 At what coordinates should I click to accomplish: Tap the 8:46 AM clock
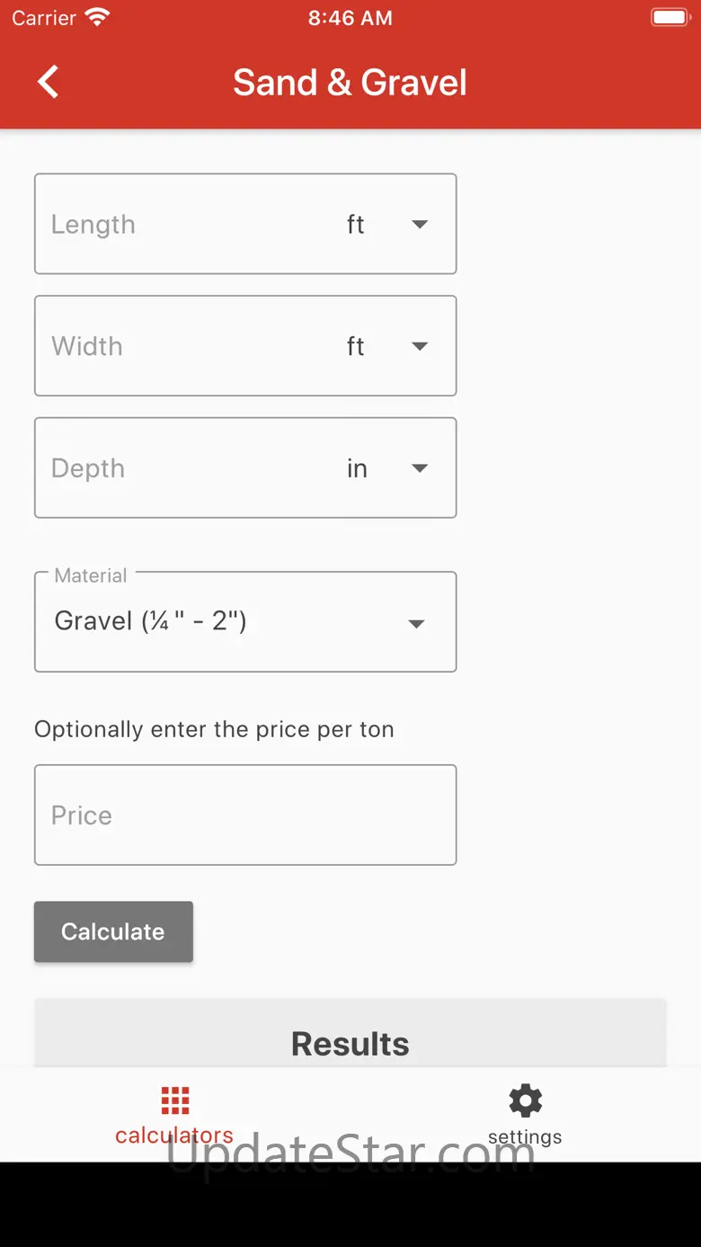pos(350,18)
